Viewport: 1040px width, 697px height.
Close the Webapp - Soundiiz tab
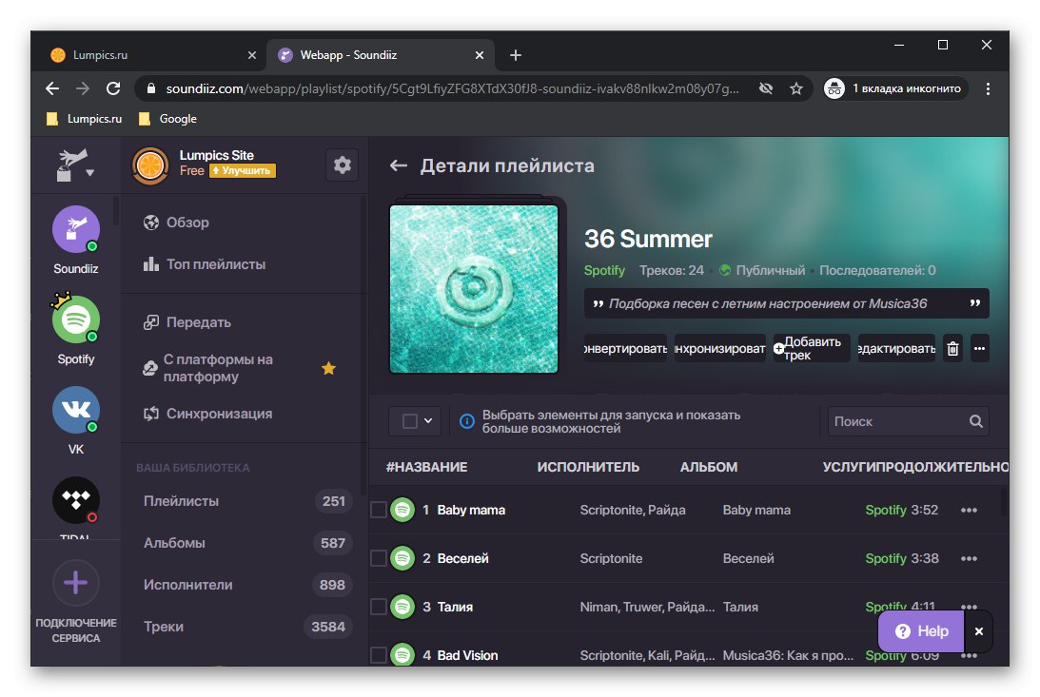coord(480,55)
